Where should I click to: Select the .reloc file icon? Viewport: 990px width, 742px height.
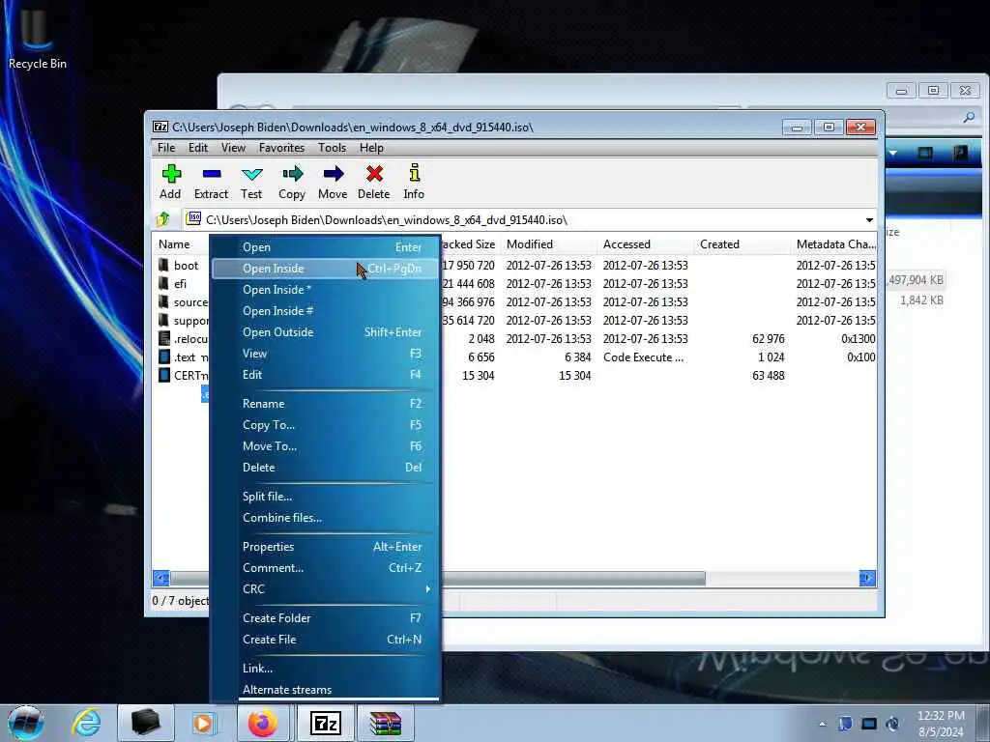[x=164, y=338]
